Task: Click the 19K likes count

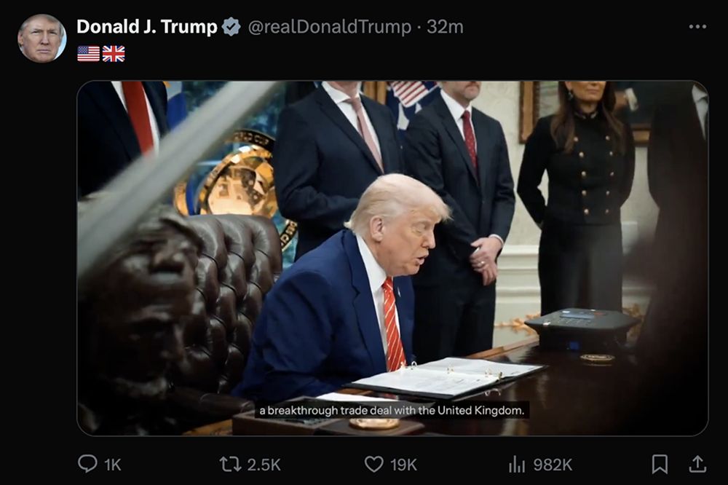Action: click(x=403, y=465)
